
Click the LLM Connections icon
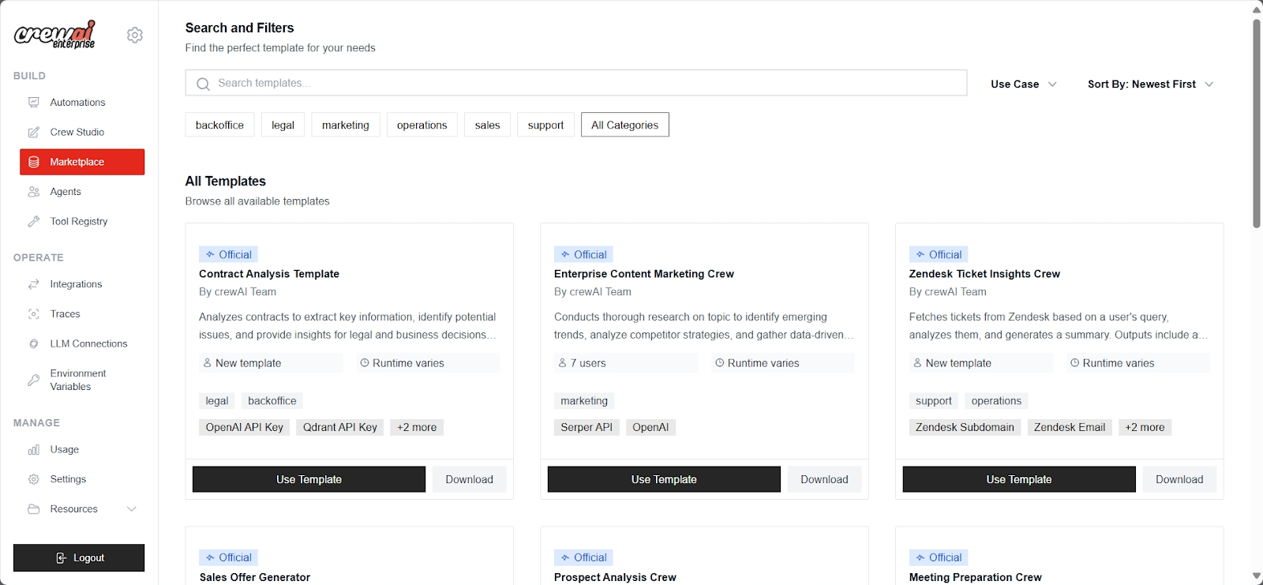click(34, 344)
